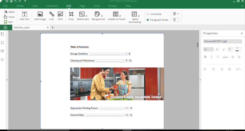The height and width of the screenshot is (131, 245).
Task: Switch to the Home tab
Action: tap(20, 6)
